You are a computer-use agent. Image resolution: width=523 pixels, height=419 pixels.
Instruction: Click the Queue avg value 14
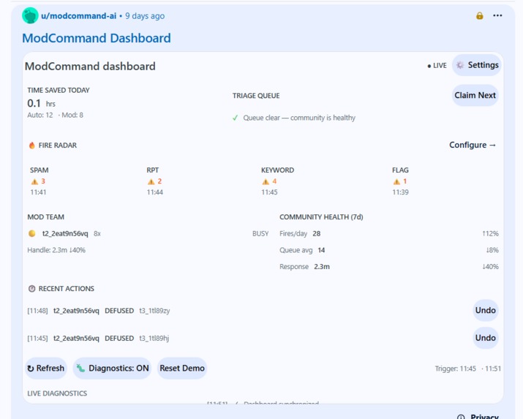click(x=321, y=250)
